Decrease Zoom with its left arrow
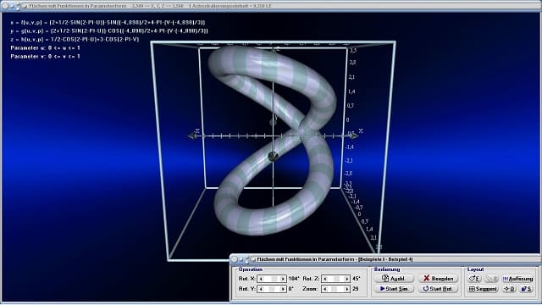 pyautogui.click(x=325, y=289)
